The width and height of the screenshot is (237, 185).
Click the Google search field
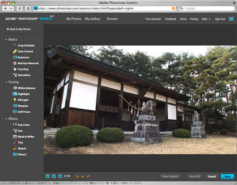207,9
